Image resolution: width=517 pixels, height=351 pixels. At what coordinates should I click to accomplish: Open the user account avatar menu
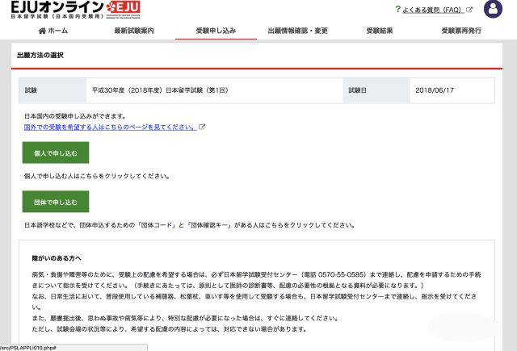pyautogui.click(x=494, y=10)
